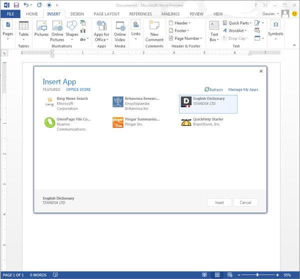Click the Chart icon in Illustrations
Image resolution: width=300 pixels, height=279 pixels.
tap(83, 30)
